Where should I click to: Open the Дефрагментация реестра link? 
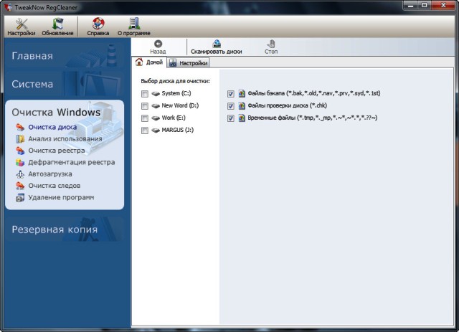pyautogui.click(x=72, y=162)
